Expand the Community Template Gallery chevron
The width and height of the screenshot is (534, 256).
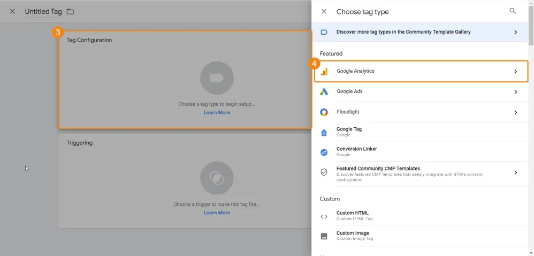click(x=516, y=32)
